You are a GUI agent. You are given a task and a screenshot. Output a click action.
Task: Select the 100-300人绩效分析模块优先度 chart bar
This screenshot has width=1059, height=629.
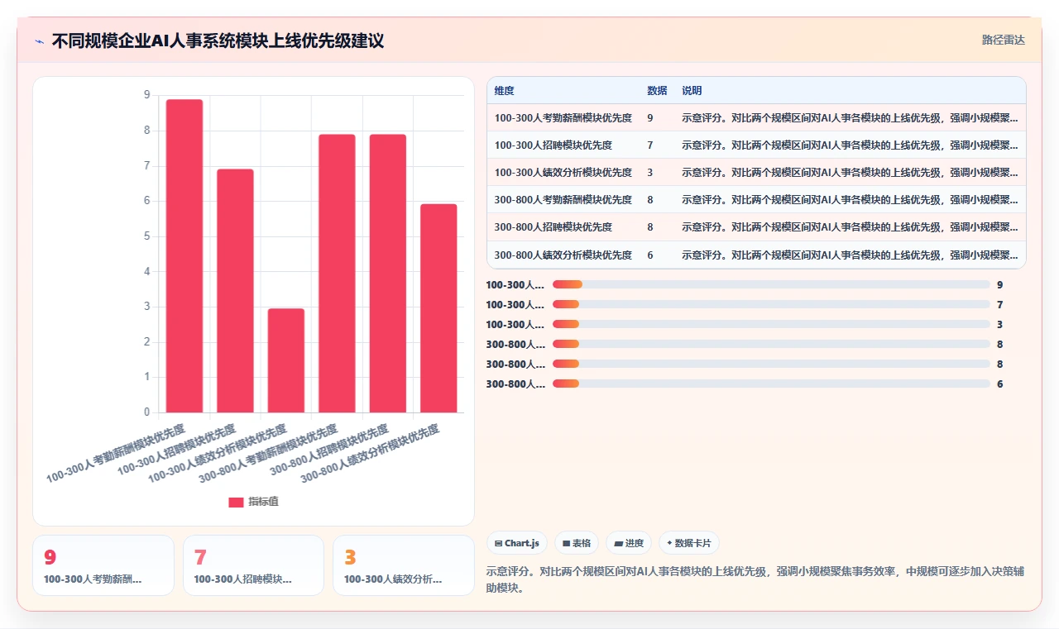point(286,360)
